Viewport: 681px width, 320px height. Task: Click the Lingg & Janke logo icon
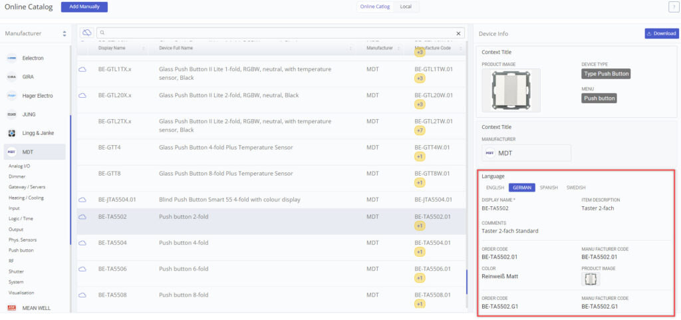tap(12, 133)
